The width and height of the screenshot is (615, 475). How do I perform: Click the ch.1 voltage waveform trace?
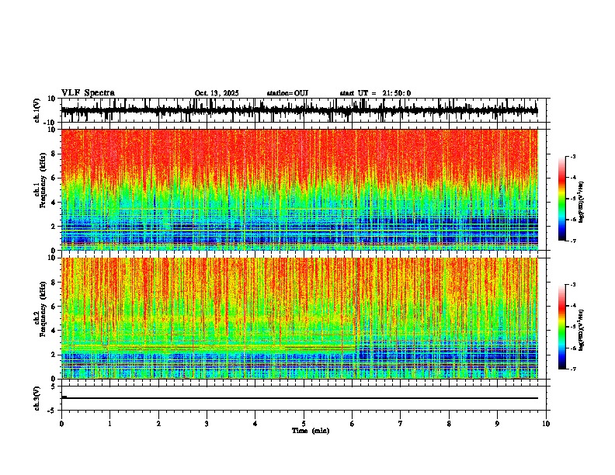pos(300,110)
